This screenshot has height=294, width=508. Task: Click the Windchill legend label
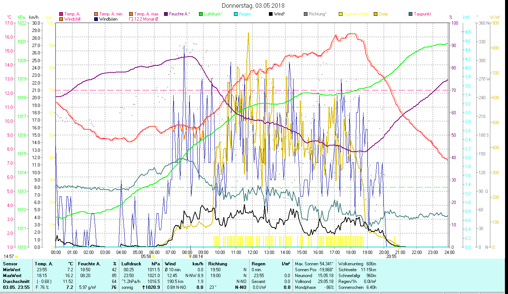coord(73,19)
